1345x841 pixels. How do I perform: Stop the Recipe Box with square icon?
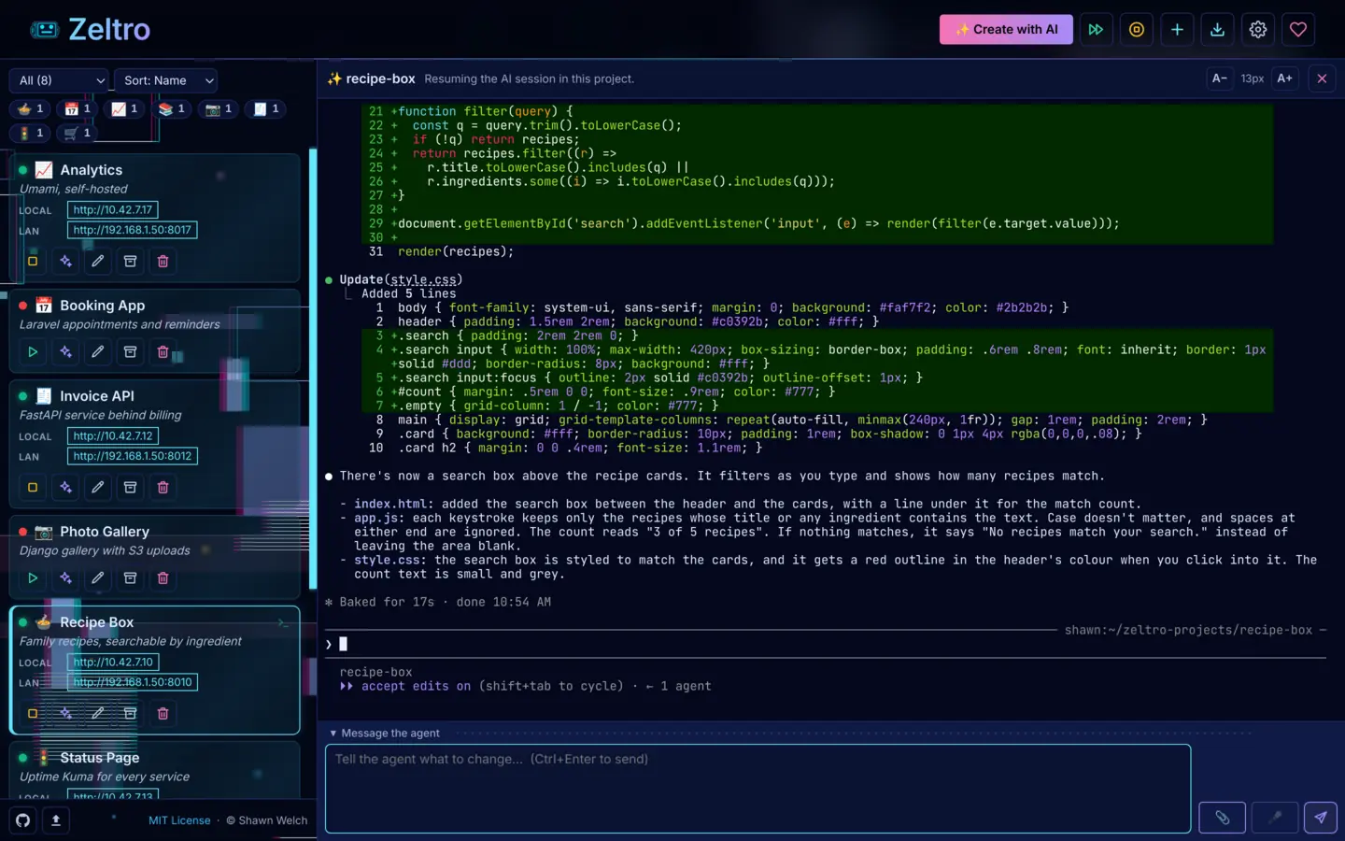pos(33,713)
